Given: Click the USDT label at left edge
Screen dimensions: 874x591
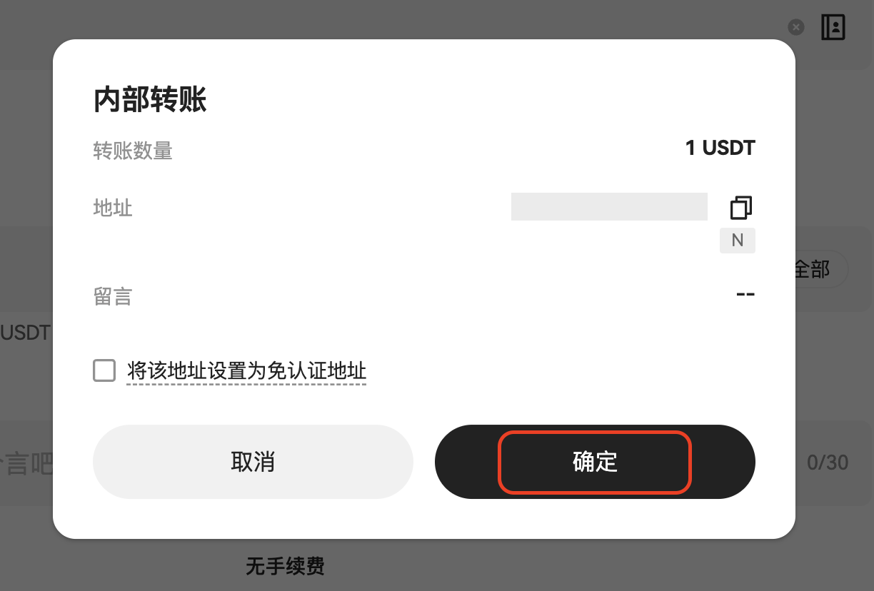Looking at the screenshot, I should pos(25,333).
